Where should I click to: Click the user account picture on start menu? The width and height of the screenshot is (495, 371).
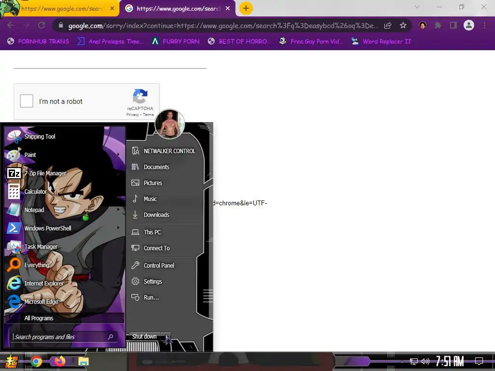(170, 124)
